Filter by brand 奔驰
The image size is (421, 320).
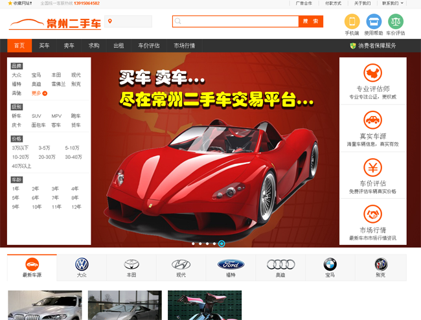(x=17, y=93)
